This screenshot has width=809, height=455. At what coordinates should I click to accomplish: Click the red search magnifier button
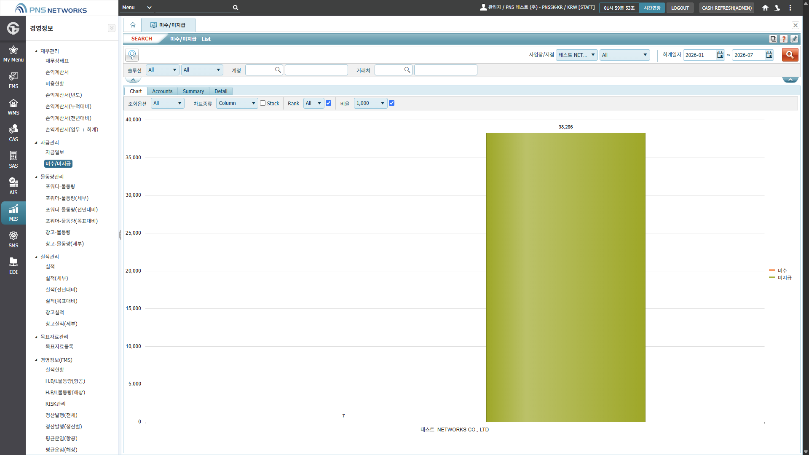click(790, 55)
